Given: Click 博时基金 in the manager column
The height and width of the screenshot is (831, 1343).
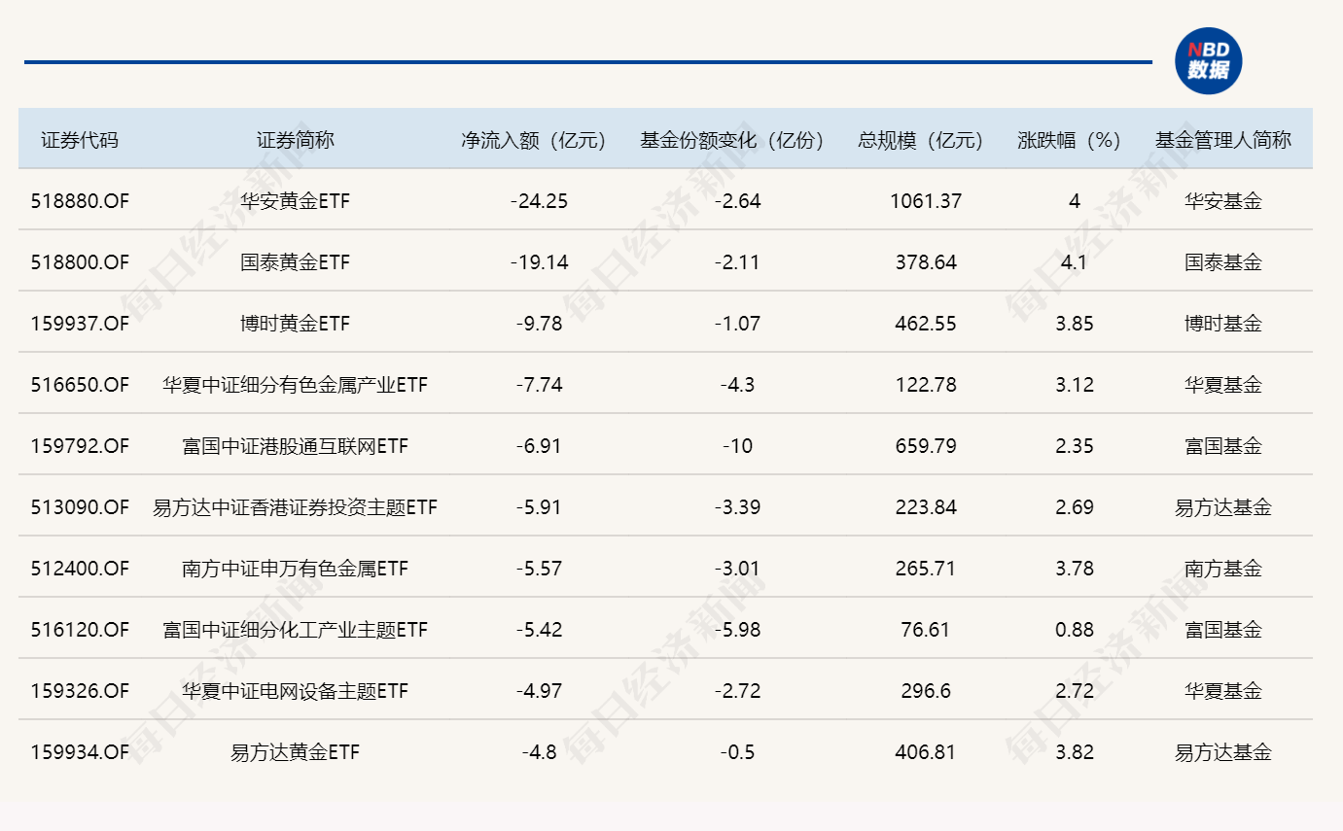Looking at the screenshot, I should click(x=1222, y=324).
